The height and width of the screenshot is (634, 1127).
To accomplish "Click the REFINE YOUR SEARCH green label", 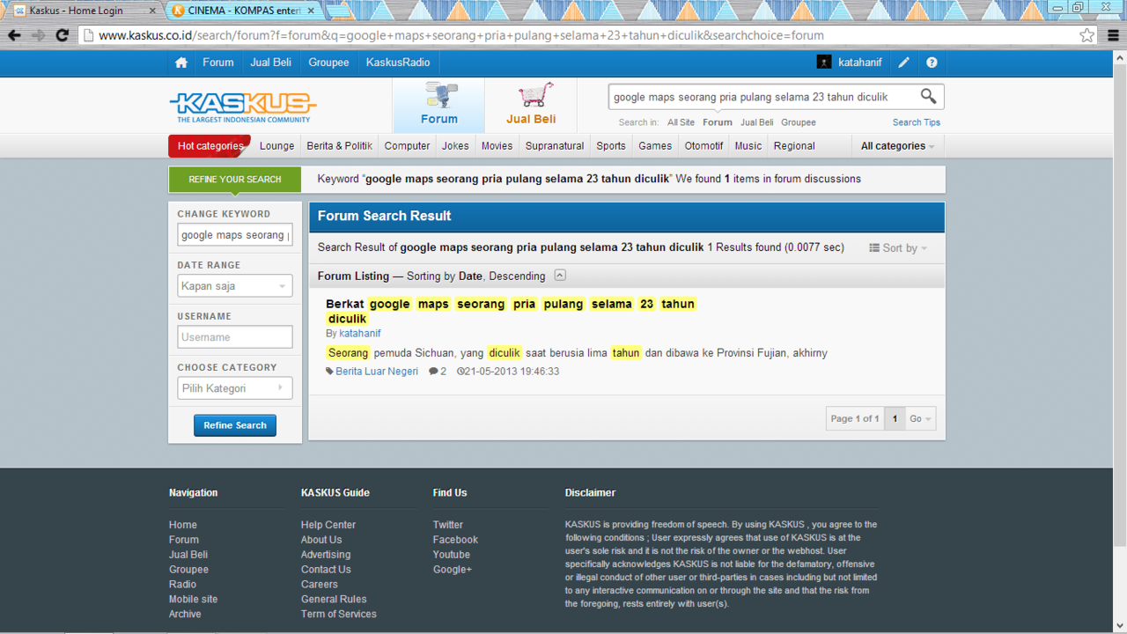I will (235, 179).
